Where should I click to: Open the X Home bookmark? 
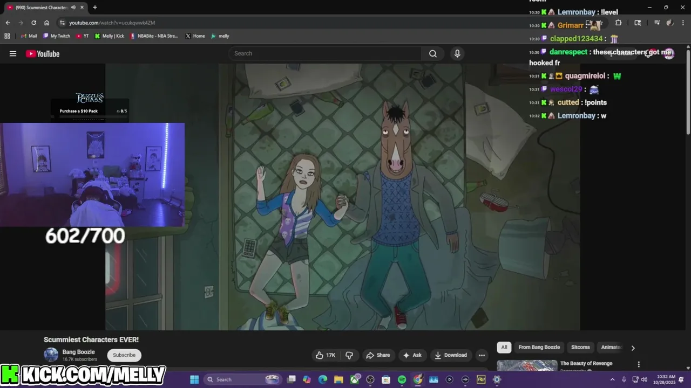(x=195, y=36)
